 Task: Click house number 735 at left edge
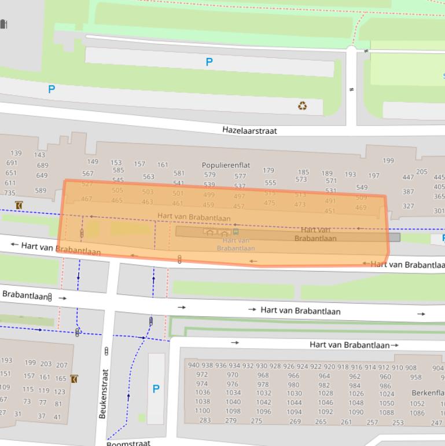(x=10, y=193)
